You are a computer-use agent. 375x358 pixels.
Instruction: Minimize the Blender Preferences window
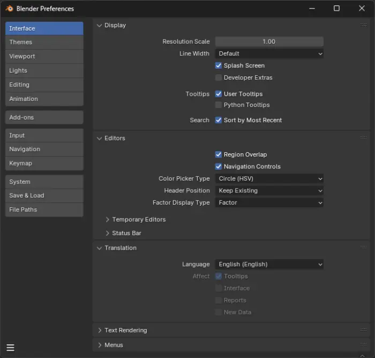pos(312,9)
